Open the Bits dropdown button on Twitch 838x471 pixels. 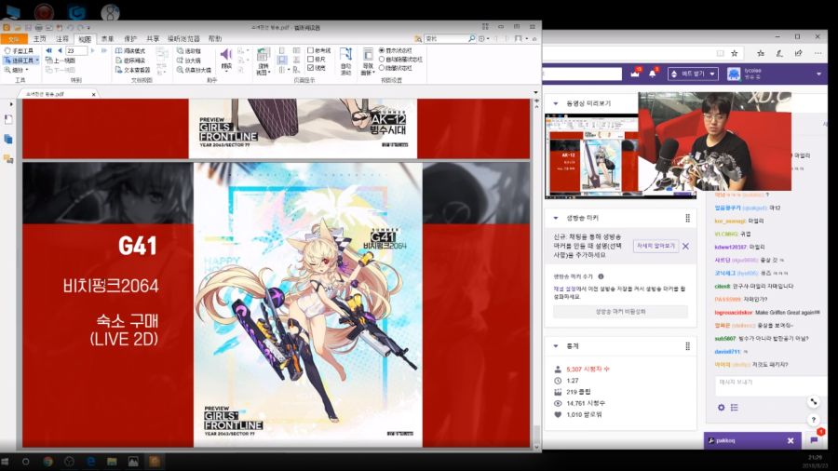pyautogui.click(x=693, y=74)
